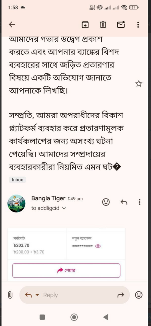Open the top-right three-dot overflow menu
The image size is (151, 326).
coord(138,25)
